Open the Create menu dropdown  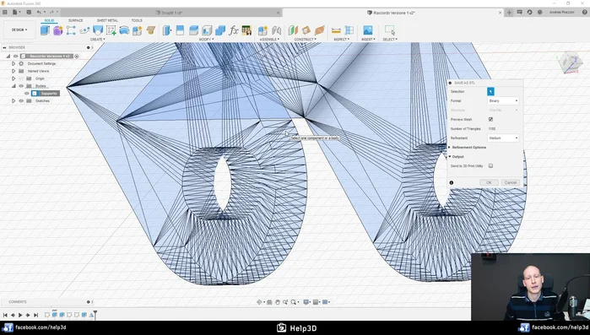coord(97,39)
